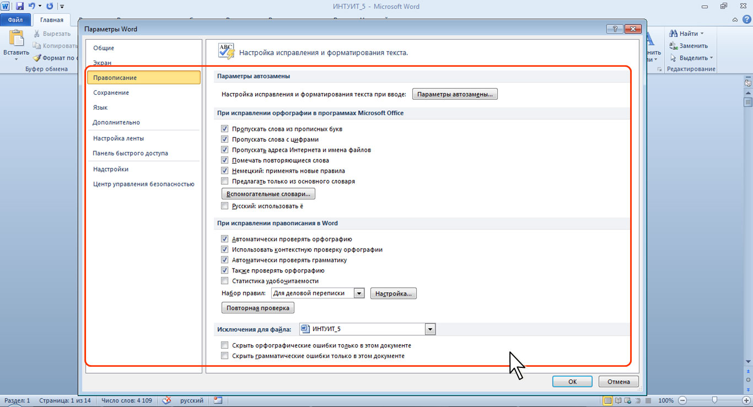The width and height of the screenshot is (753, 407).
Task: Toggle 'Пропускать слова с цифрами' checkbox
Action: tap(224, 140)
